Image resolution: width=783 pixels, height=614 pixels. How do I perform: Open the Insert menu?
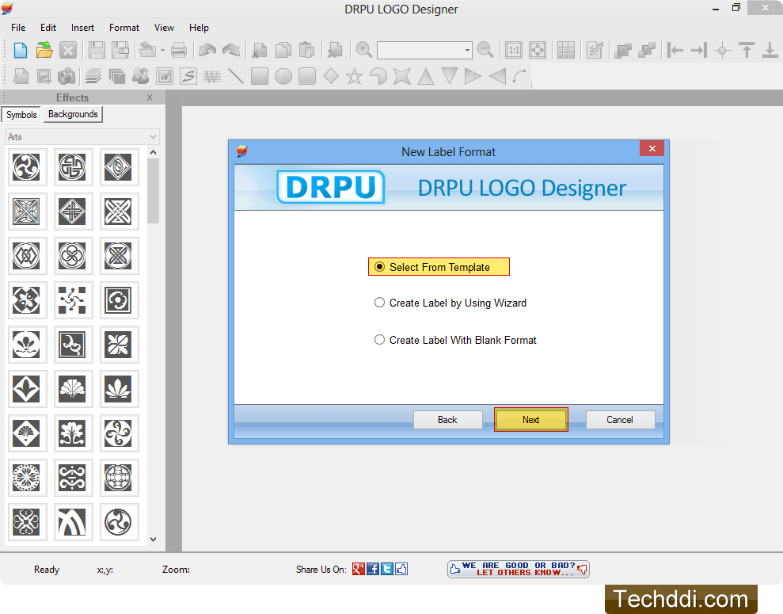click(x=82, y=28)
